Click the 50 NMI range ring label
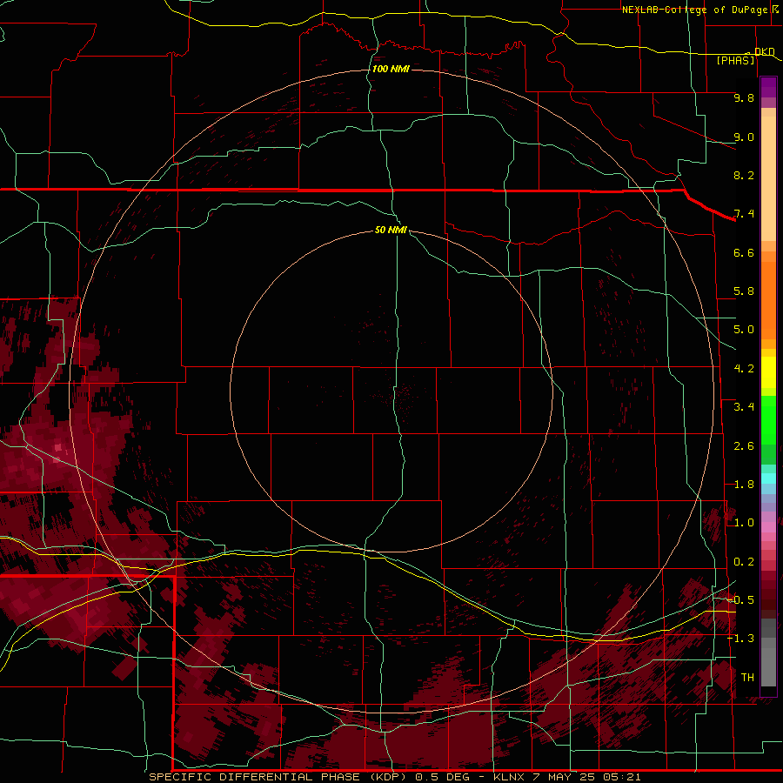 pyautogui.click(x=391, y=230)
